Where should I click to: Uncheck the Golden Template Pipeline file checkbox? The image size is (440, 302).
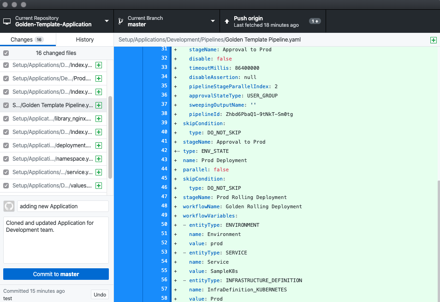6,105
